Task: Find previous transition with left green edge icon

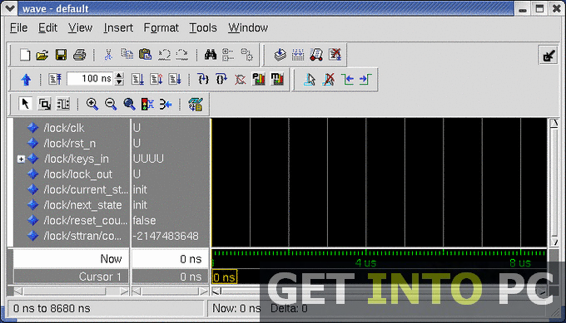Action: [347, 79]
